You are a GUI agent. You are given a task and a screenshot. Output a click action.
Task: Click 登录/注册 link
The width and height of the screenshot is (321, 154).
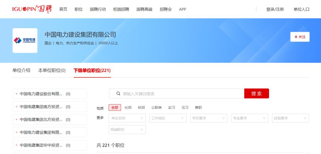[x=275, y=9]
